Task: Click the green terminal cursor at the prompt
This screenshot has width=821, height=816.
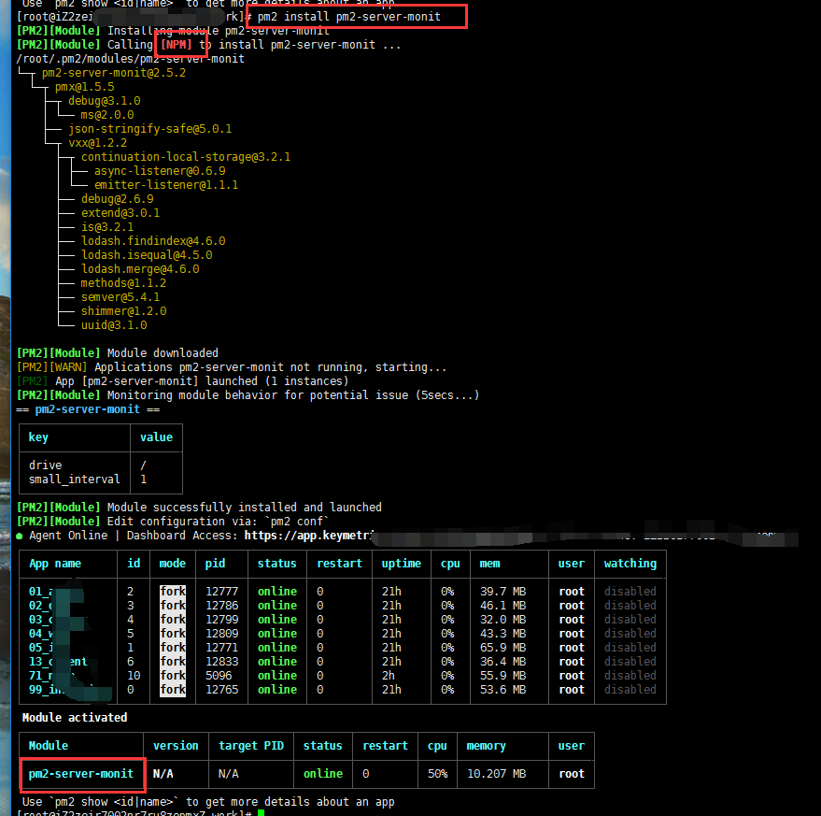Action: click(x=262, y=813)
